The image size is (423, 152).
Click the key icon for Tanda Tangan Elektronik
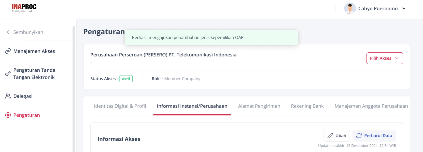8,73
